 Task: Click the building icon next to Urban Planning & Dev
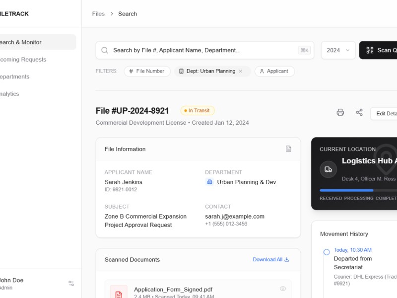click(210, 182)
